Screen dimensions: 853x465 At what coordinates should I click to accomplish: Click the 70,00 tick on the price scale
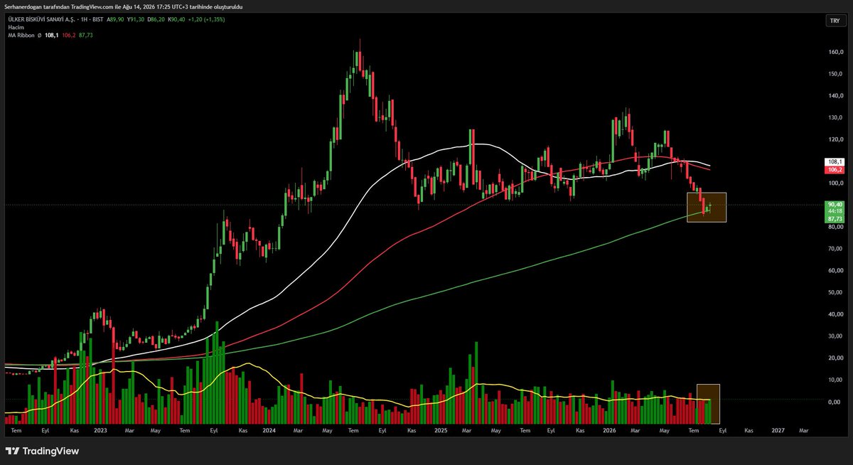pyautogui.click(x=835, y=249)
